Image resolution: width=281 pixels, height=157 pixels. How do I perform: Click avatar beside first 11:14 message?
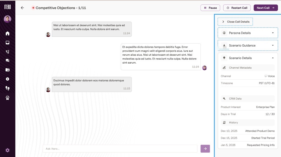(x=48, y=34)
